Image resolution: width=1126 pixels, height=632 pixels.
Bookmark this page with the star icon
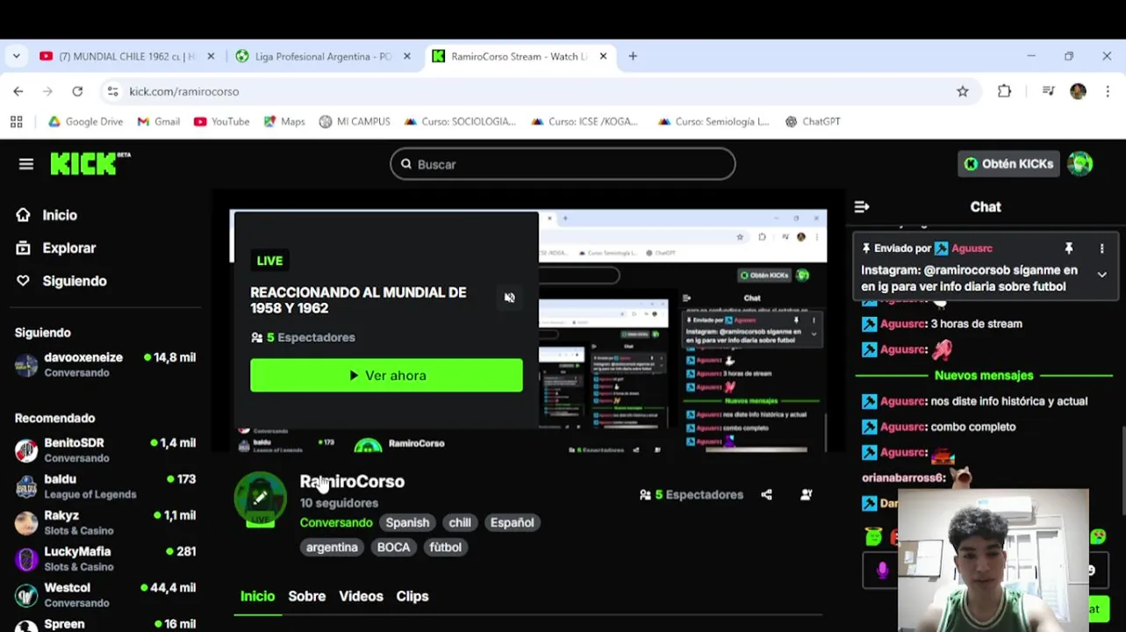963,91
